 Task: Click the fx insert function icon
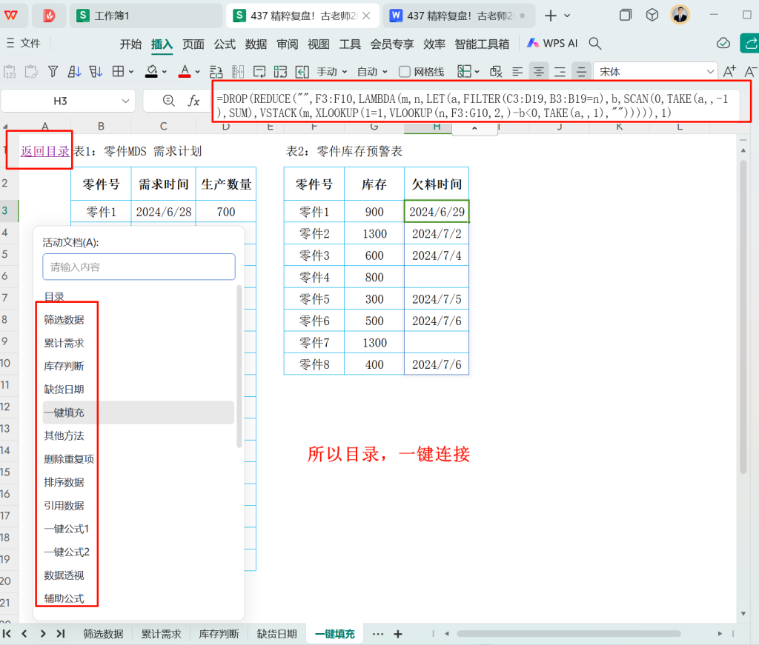point(193,101)
